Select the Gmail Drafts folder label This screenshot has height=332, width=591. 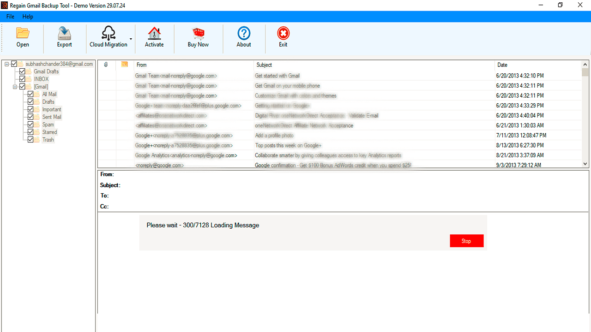pyautogui.click(x=46, y=71)
